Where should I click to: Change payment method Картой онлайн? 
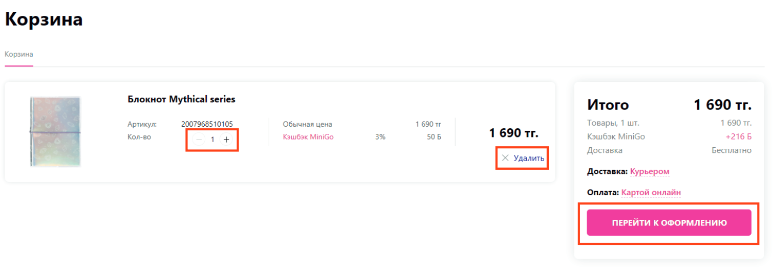click(651, 192)
